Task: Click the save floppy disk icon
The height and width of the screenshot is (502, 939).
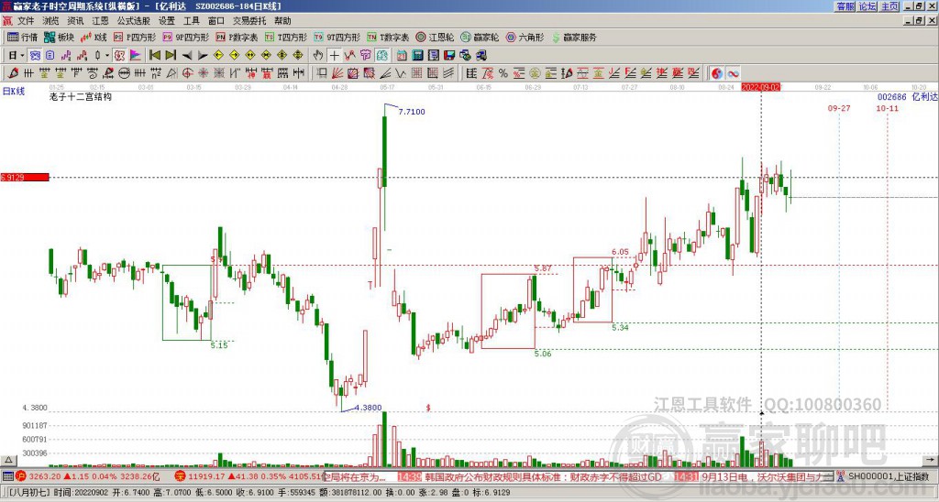Action: tap(449, 55)
